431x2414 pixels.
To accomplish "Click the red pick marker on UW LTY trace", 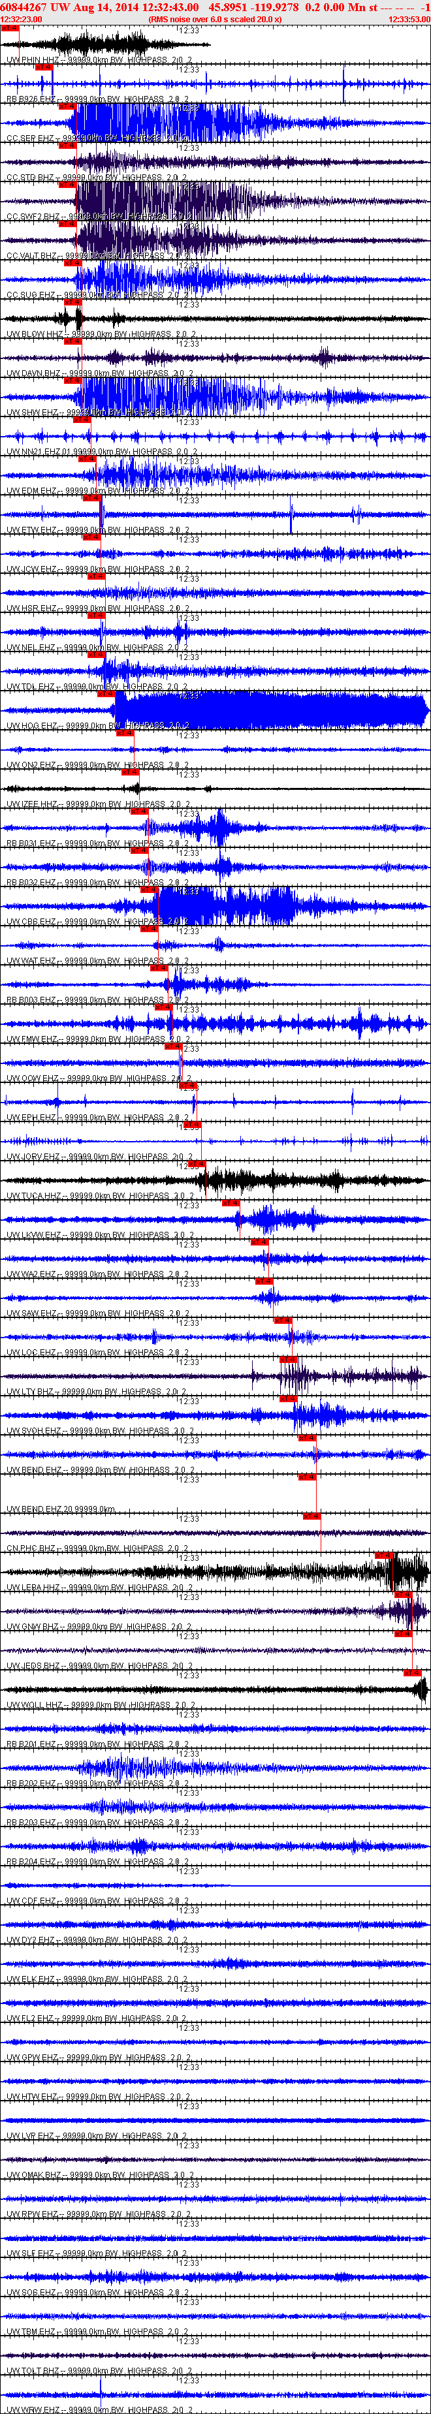I will pyautogui.click(x=287, y=1360).
